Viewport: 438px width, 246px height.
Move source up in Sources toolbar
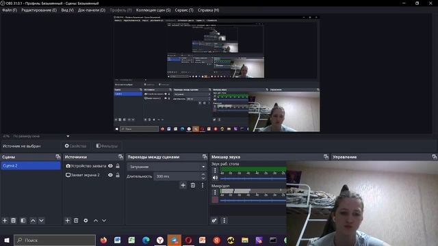coord(96,220)
